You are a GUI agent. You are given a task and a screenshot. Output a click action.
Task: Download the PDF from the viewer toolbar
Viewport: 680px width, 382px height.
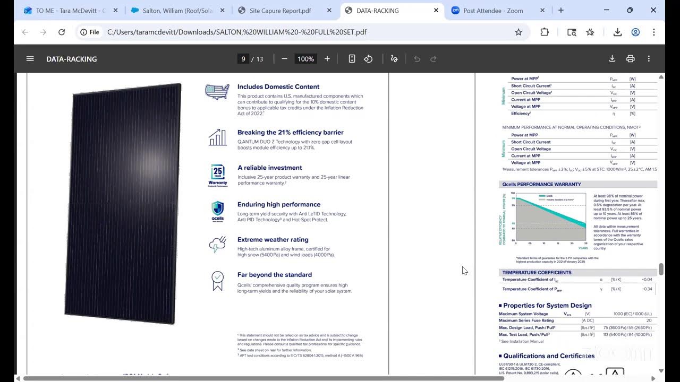pyautogui.click(x=612, y=59)
